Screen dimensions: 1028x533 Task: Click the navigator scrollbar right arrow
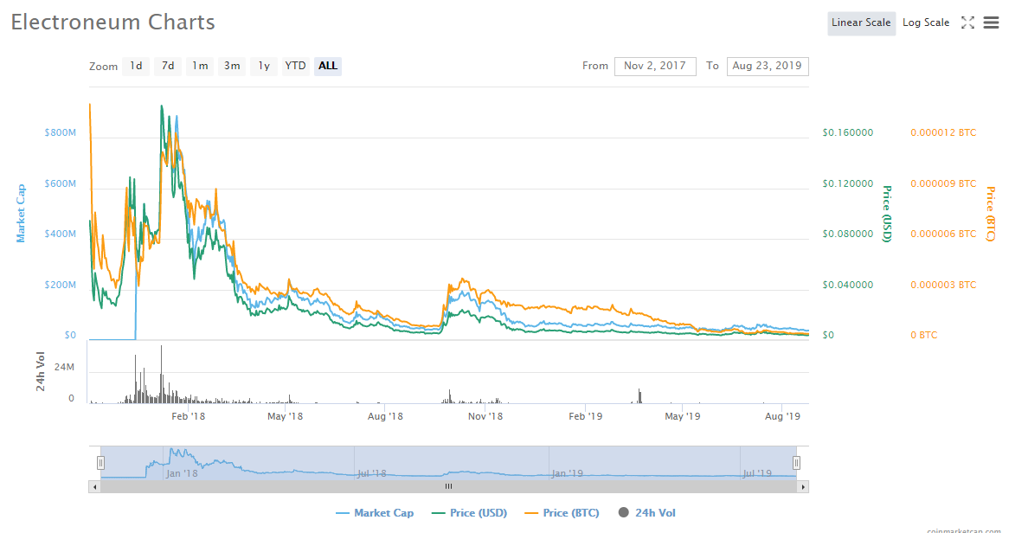802,486
